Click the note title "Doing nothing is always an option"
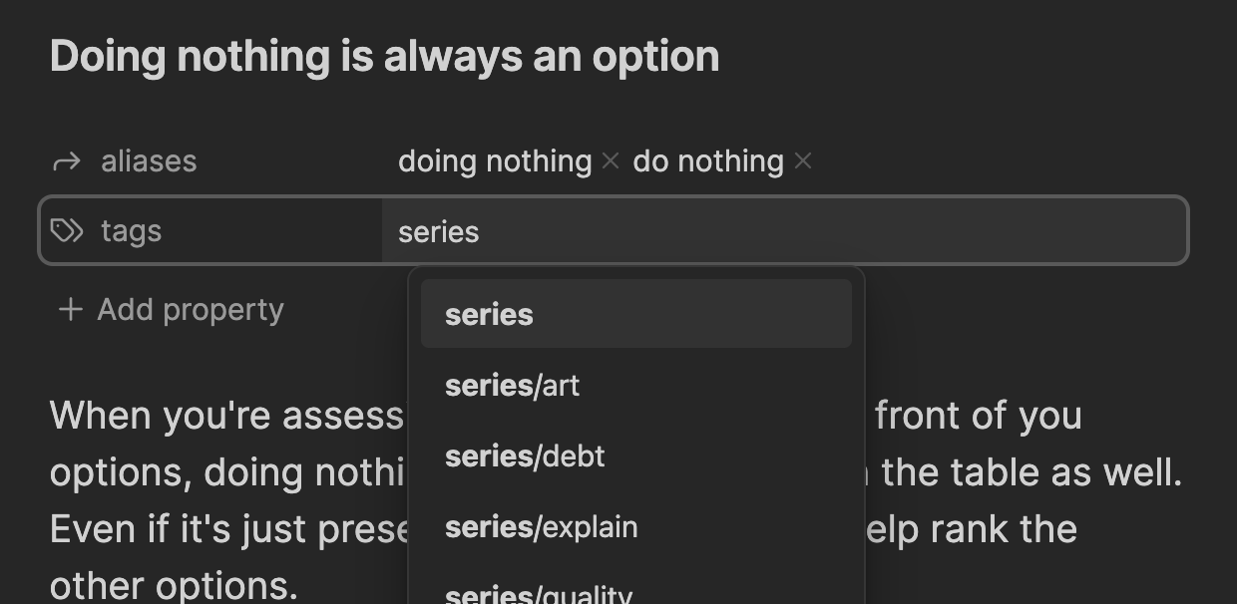Screen dimensions: 1237x604 pyautogui.click(x=384, y=56)
